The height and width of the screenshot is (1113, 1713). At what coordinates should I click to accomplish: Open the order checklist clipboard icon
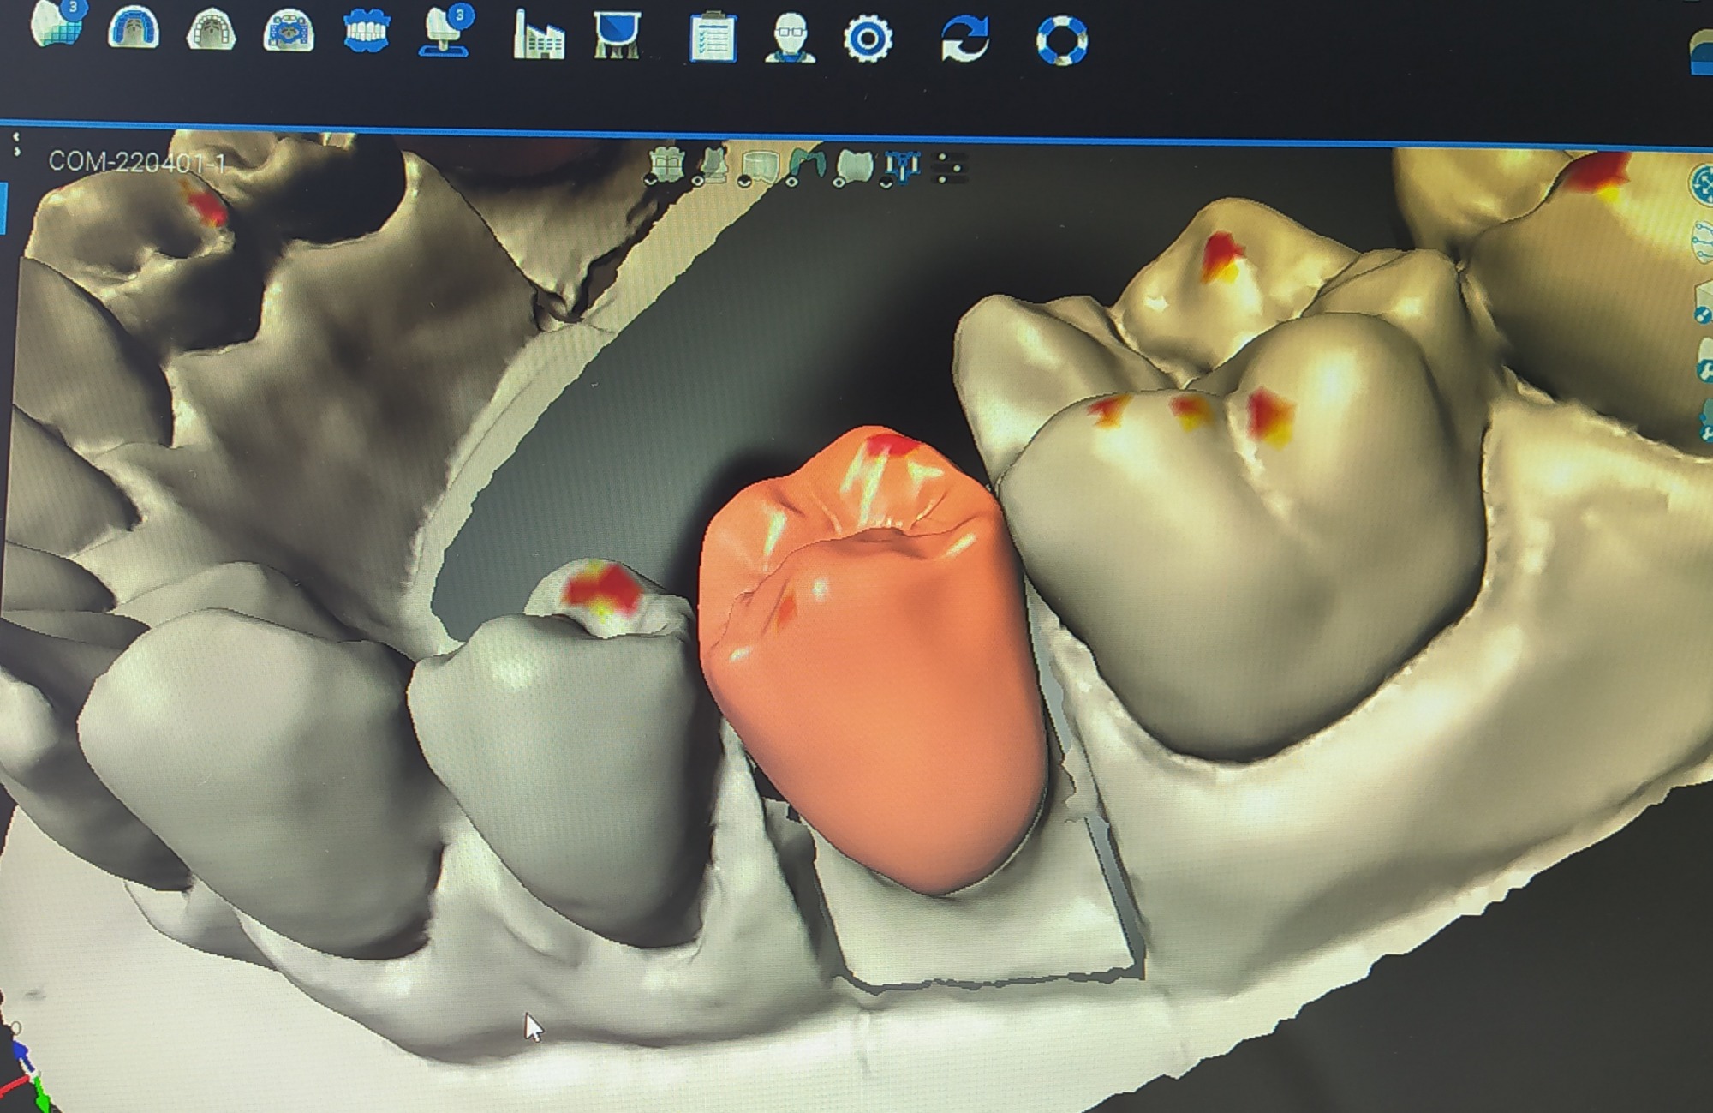click(713, 38)
